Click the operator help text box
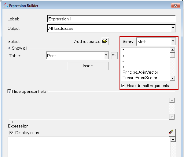The height and width of the screenshot is (157, 184). (89, 109)
